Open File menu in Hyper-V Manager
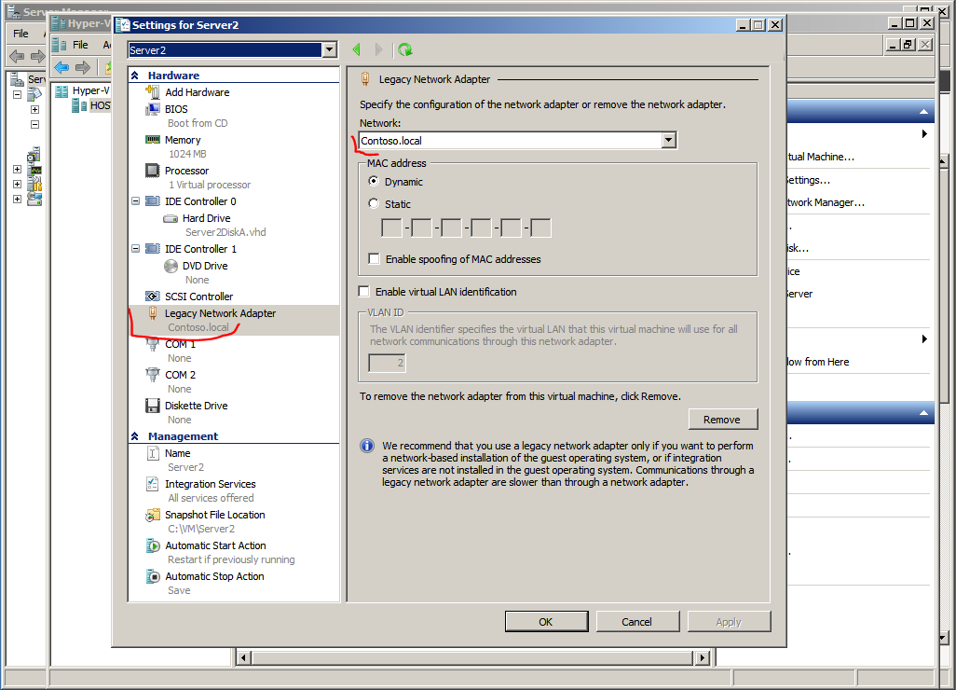This screenshot has height=690, width=956. click(80, 45)
